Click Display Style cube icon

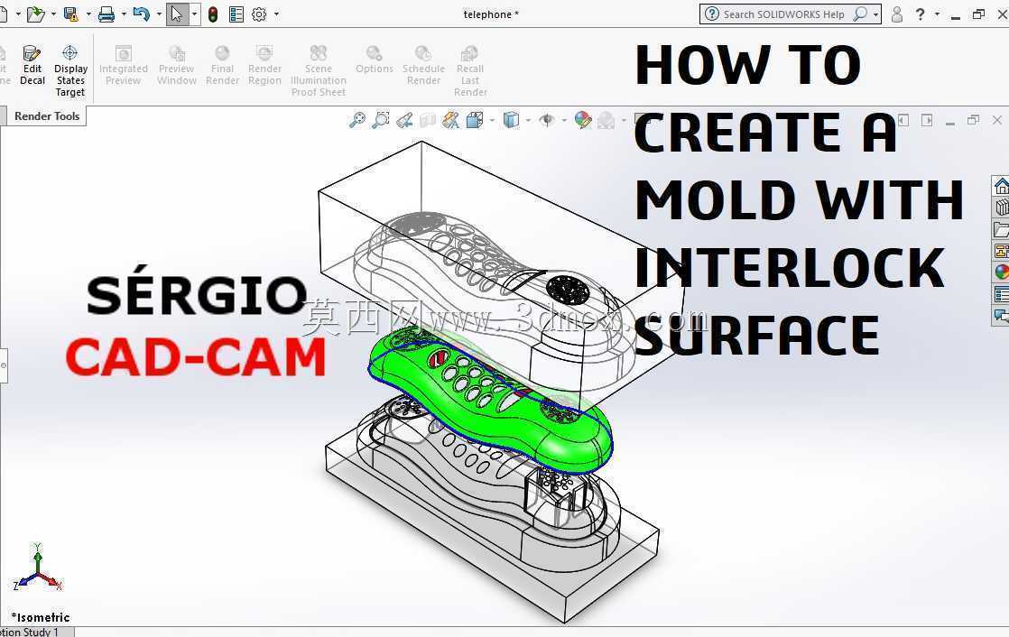(x=511, y=120)
